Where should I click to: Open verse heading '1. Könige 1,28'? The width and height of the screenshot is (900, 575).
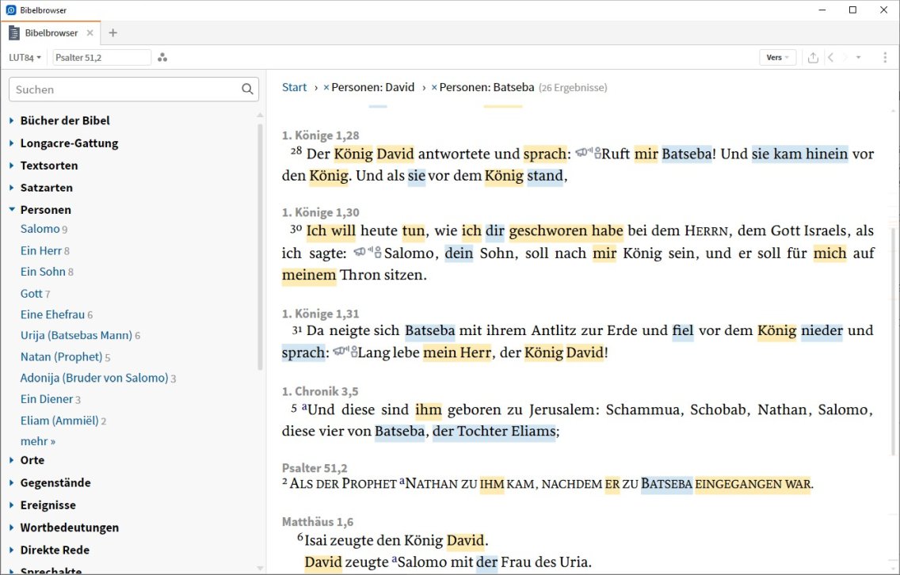point(320,135)
